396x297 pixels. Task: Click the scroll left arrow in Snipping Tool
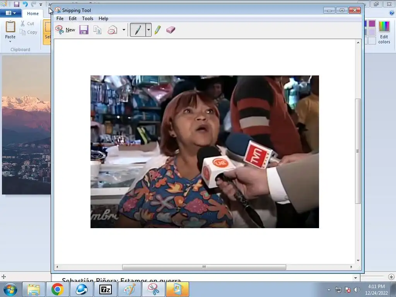coord(57,267)
